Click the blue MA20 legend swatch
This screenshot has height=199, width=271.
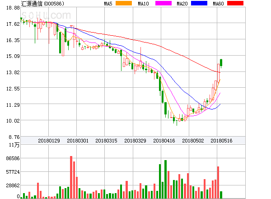point(199,3)
